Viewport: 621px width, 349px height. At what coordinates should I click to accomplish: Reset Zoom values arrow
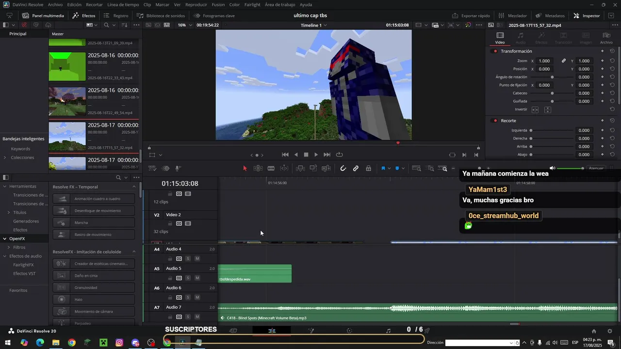click(x=612, y=61)
